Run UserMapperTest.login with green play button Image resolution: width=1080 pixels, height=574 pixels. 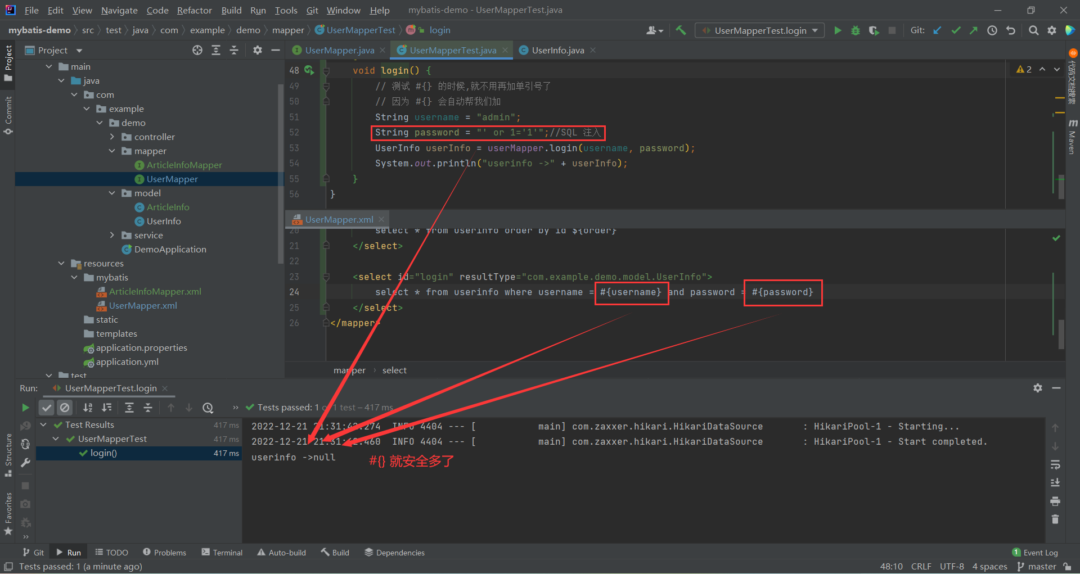[x=838, y=30]
